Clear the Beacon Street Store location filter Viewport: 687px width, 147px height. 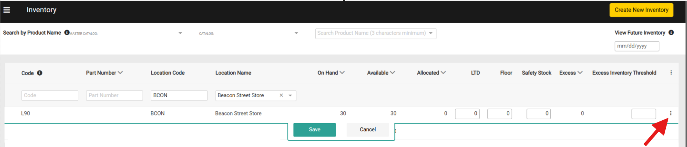click(281, 95)
